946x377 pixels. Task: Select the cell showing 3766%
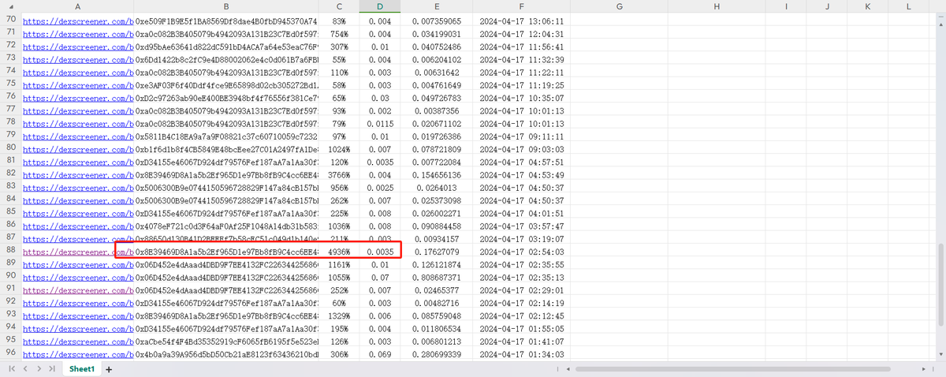[339, 175]
